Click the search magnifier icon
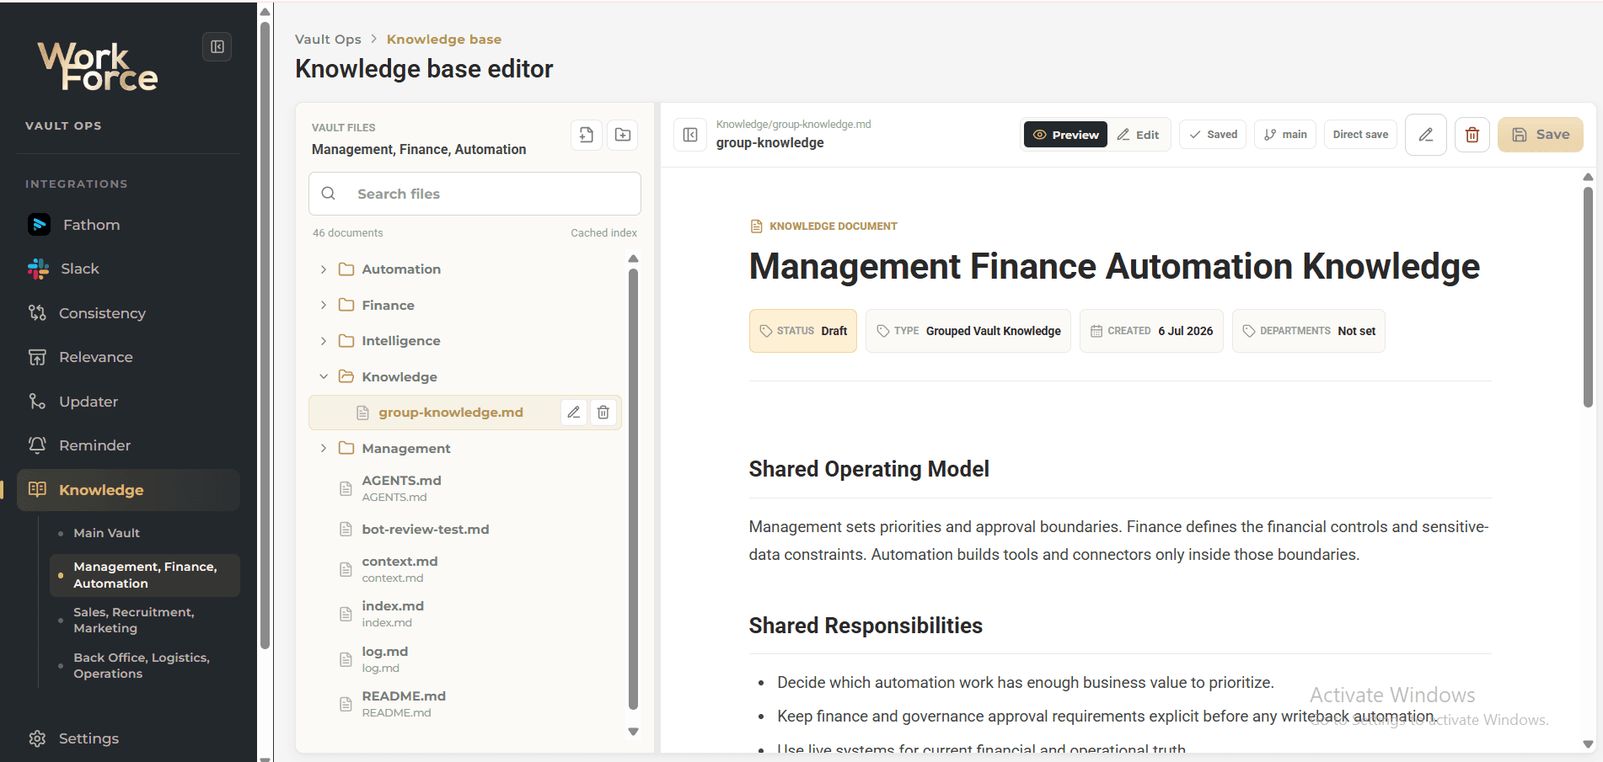 click(x=329, y=194)
